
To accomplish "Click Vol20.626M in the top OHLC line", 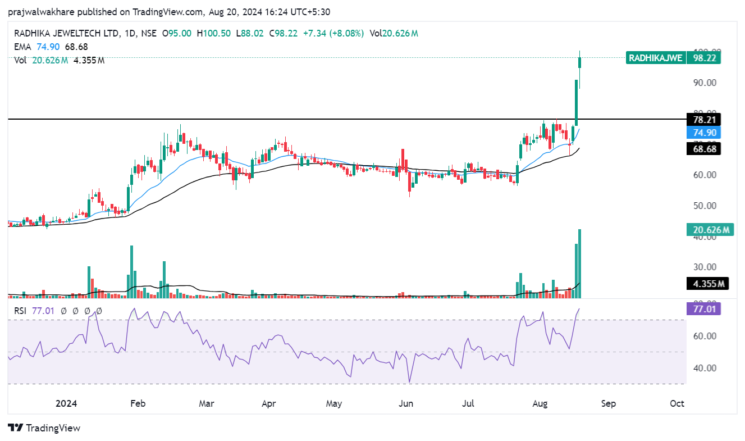I will click(x=394, y=34).
